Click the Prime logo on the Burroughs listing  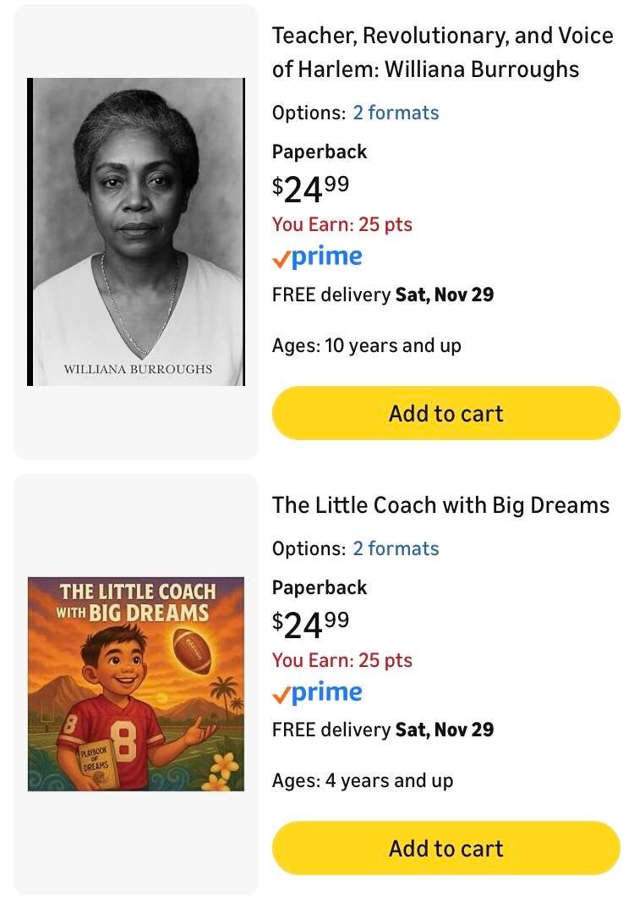[318, 258]
